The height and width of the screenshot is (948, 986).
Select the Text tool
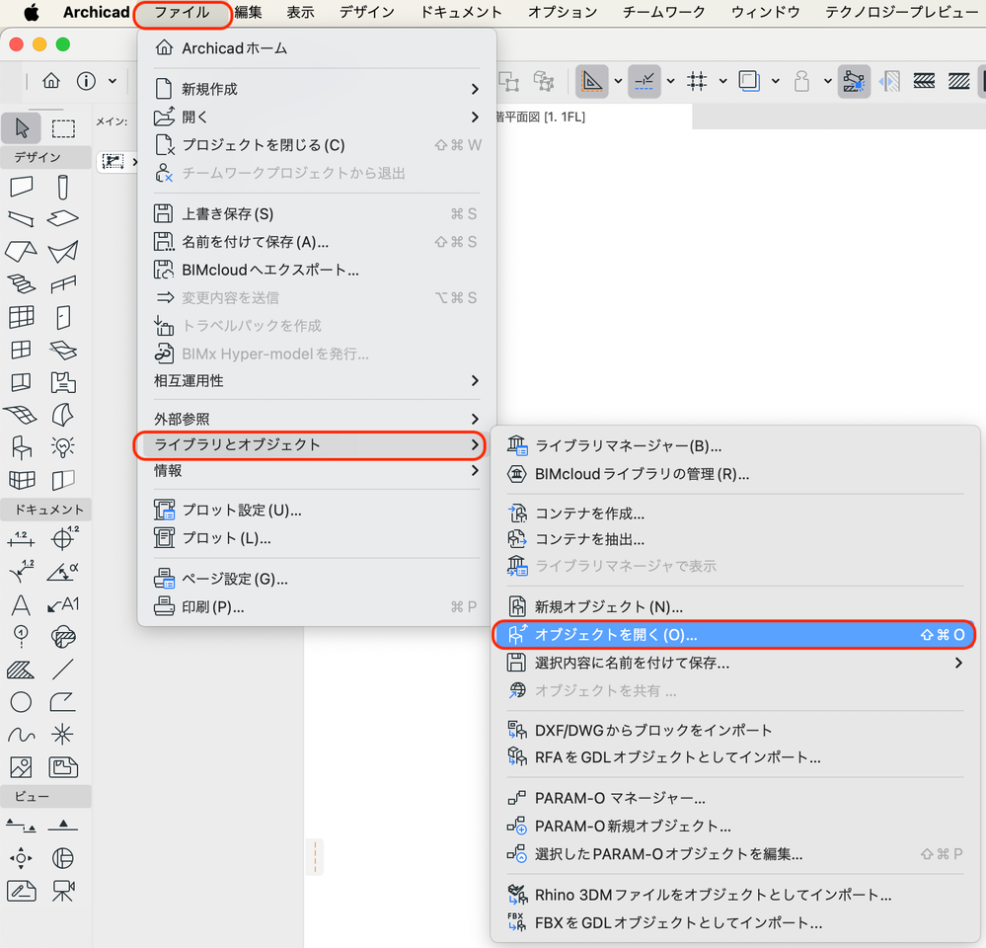(21, 604)
